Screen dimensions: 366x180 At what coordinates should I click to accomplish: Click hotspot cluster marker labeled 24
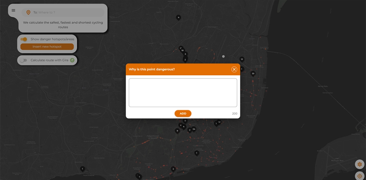click(x=194, y=129)
